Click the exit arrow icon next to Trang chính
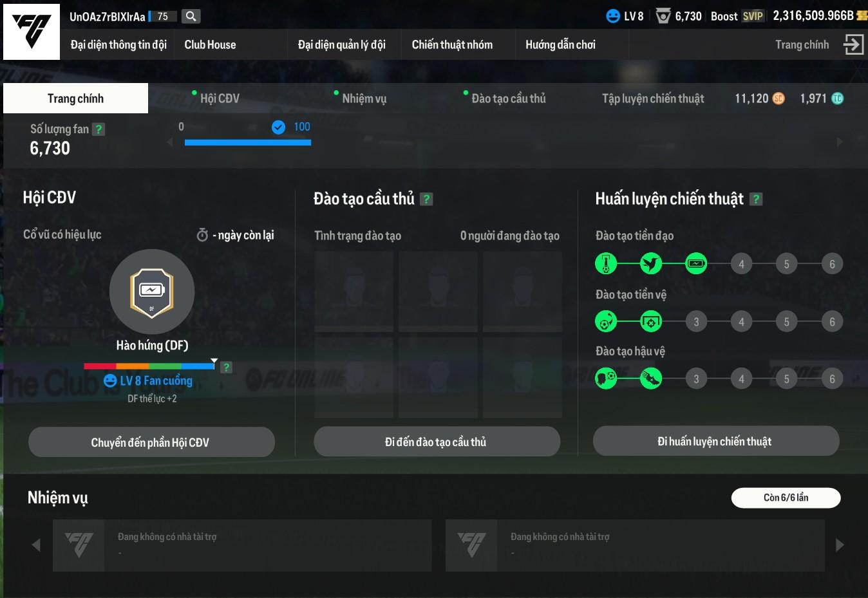Screen dimensions: 868x598 coord(854,44)
